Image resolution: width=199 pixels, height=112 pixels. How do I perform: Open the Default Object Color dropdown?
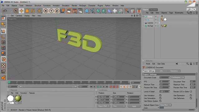click(x=165, y=105)
